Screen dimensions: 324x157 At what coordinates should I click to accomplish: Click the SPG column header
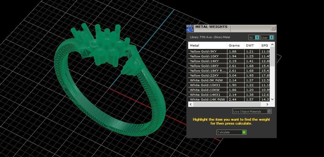[265, 46]
